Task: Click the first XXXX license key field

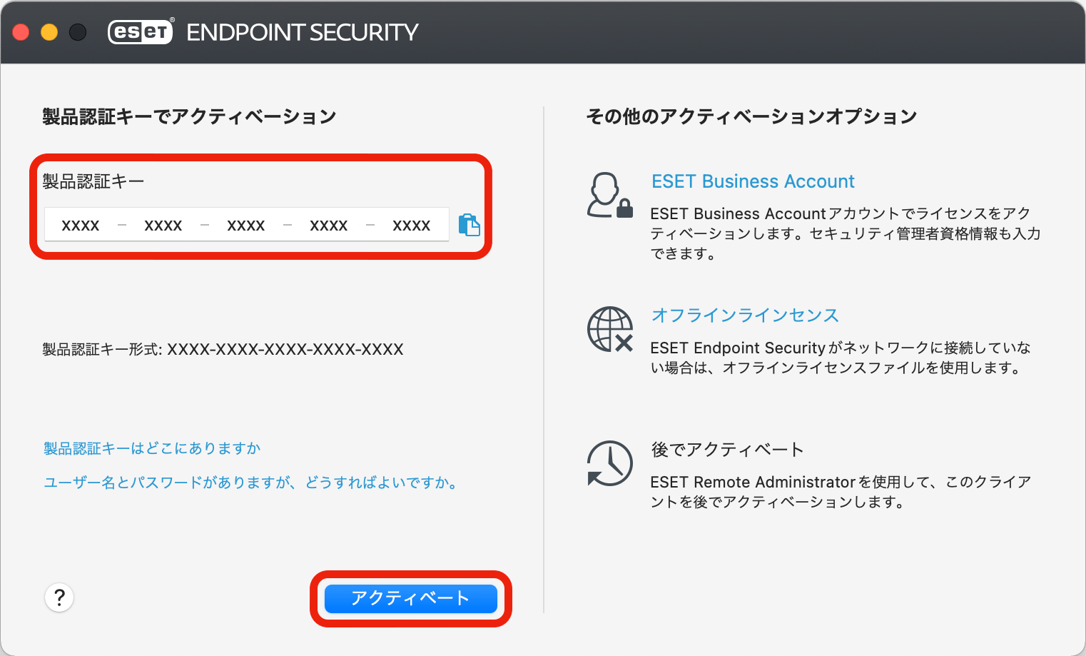Action: (x=81, y=226)
